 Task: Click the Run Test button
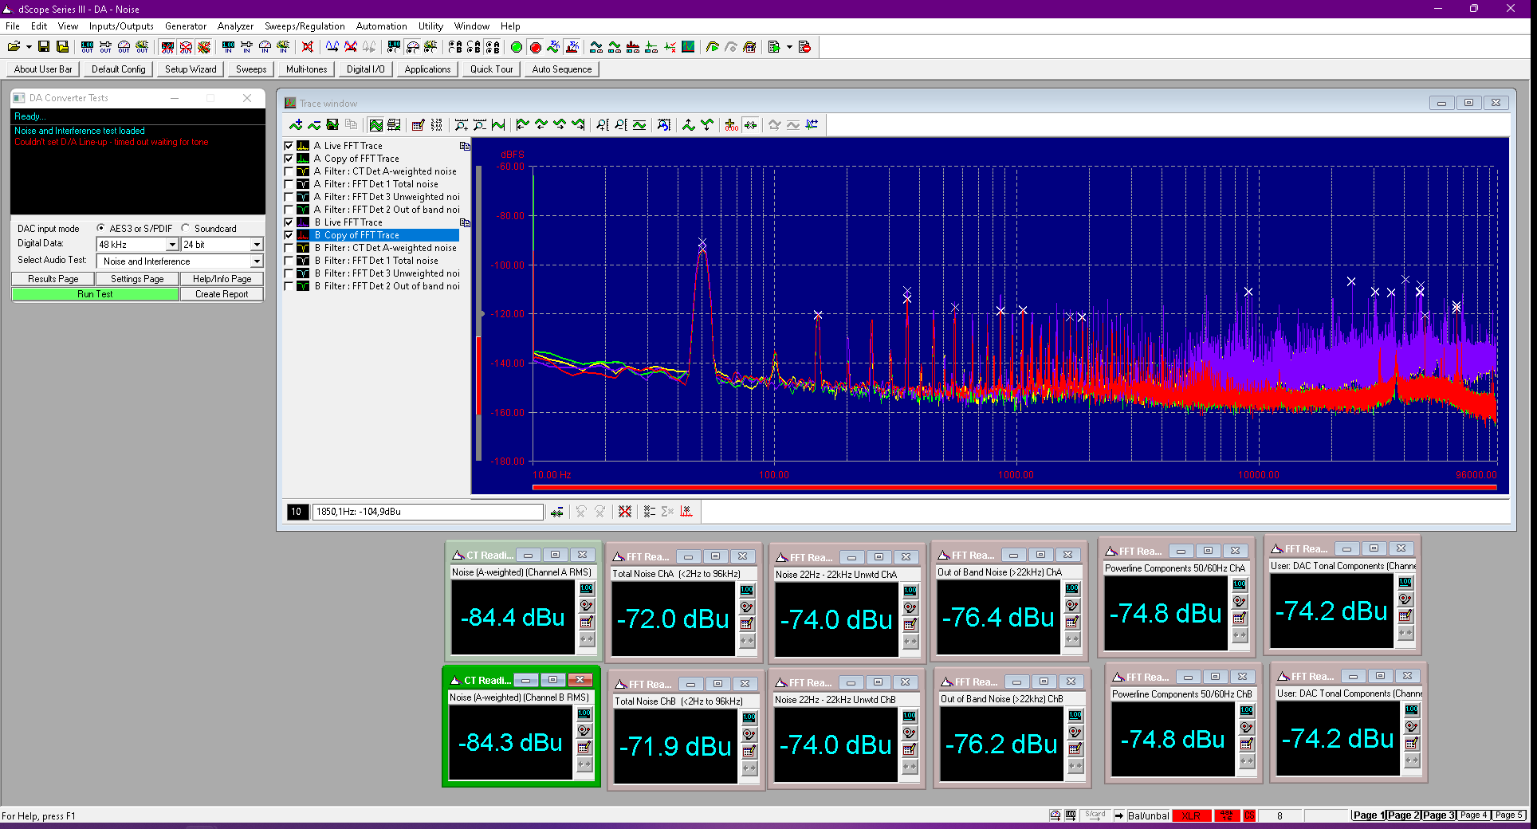pyautogui.click(x=95, y=294)
